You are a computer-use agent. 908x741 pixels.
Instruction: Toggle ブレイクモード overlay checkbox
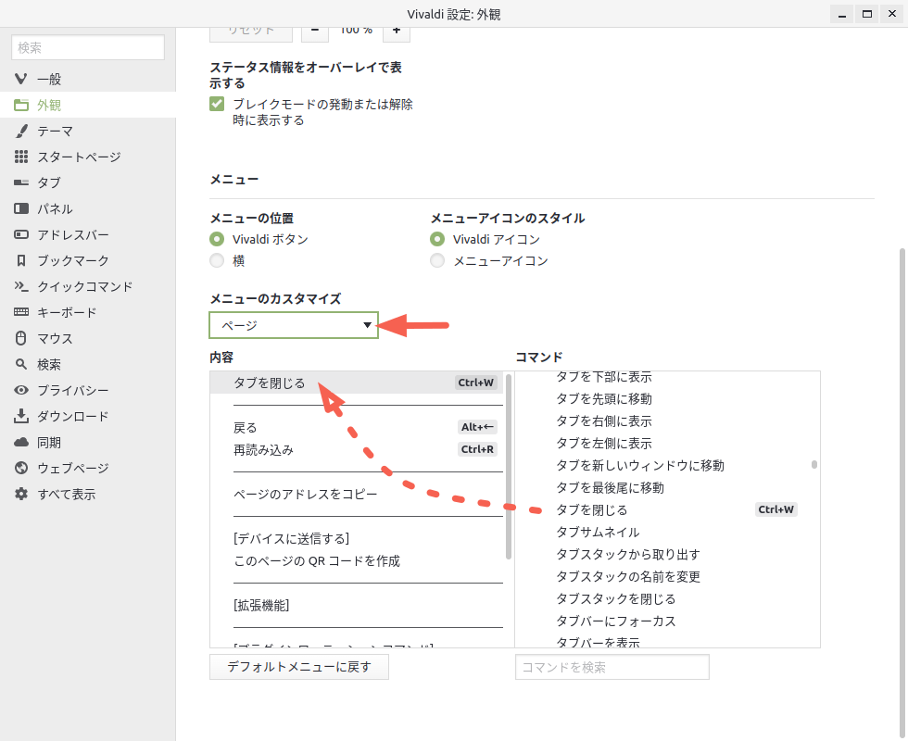click(x=217, y=104)
